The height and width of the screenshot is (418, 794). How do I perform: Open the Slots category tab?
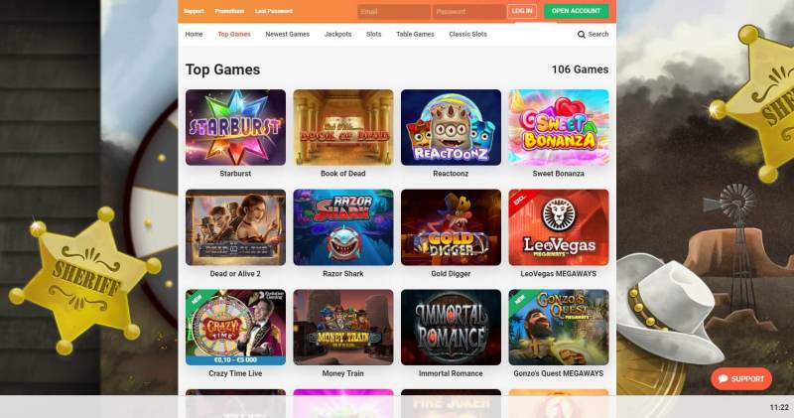[x=374, y=34]
